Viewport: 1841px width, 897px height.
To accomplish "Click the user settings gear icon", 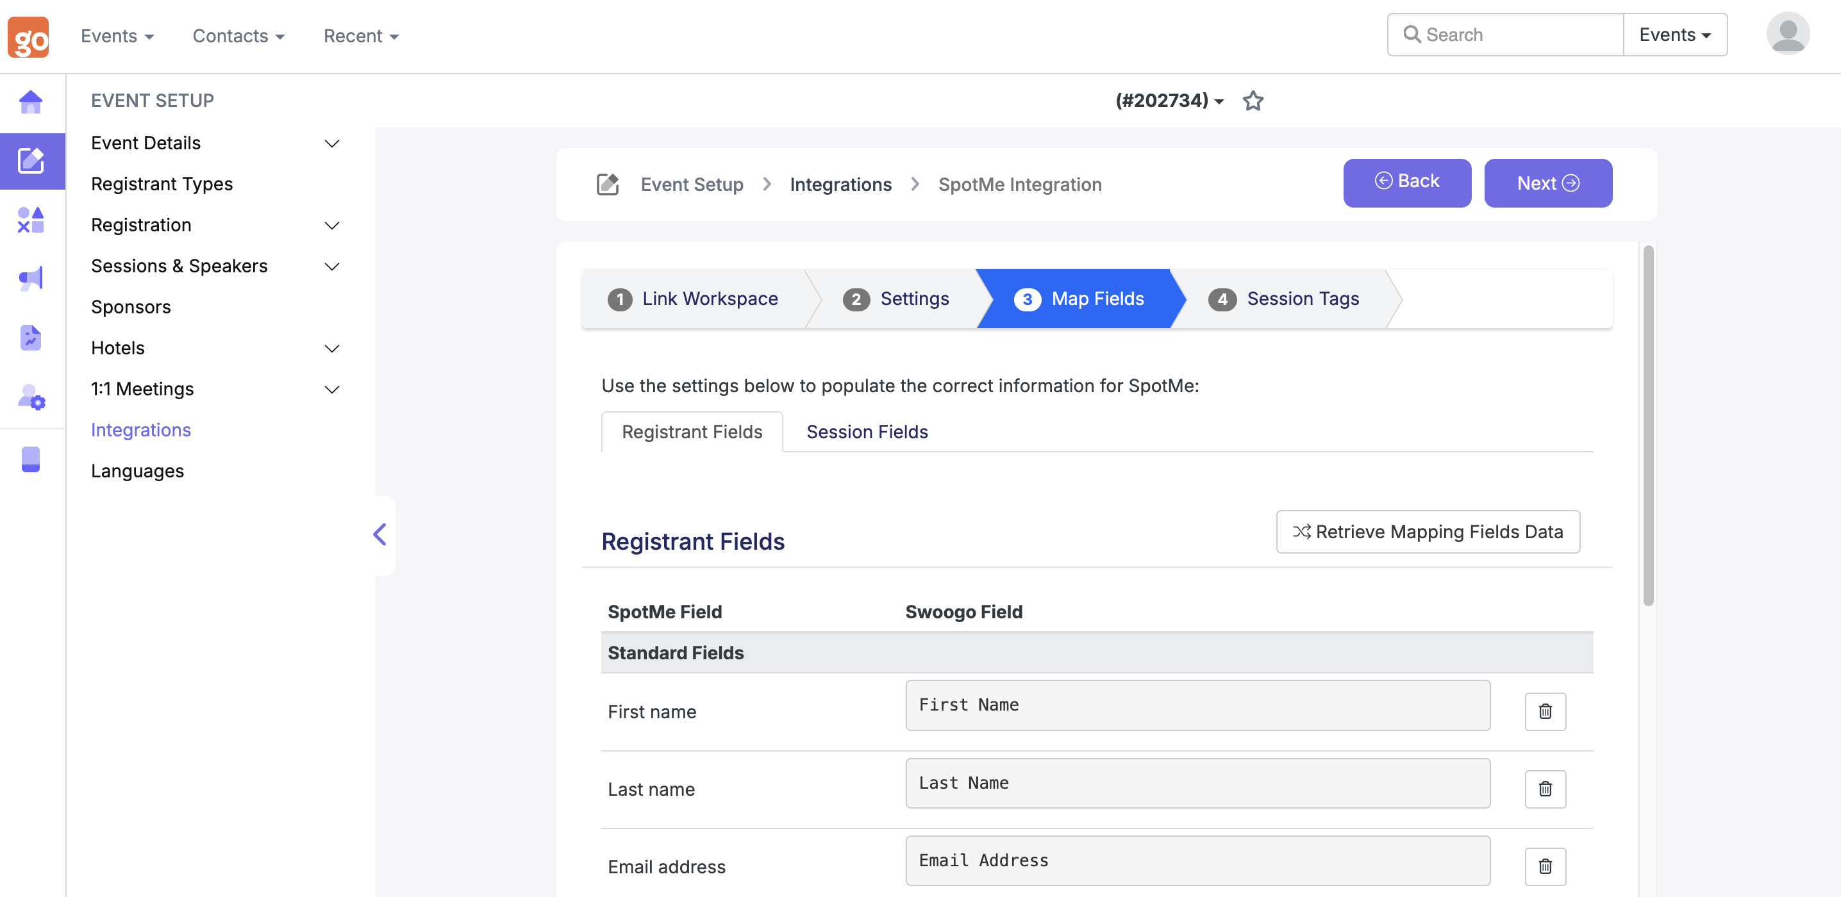I will pyautogui.click(x=31, y=397).
